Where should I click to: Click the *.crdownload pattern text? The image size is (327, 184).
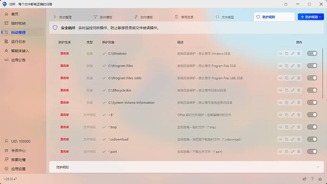118,139
